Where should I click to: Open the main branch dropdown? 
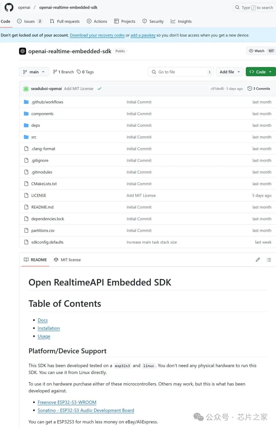34,72
